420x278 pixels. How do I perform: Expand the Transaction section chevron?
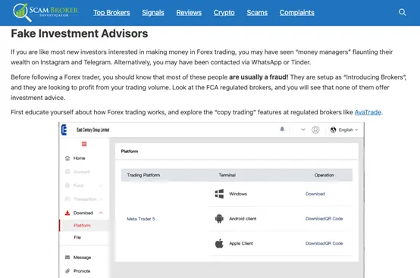(101, 199)
